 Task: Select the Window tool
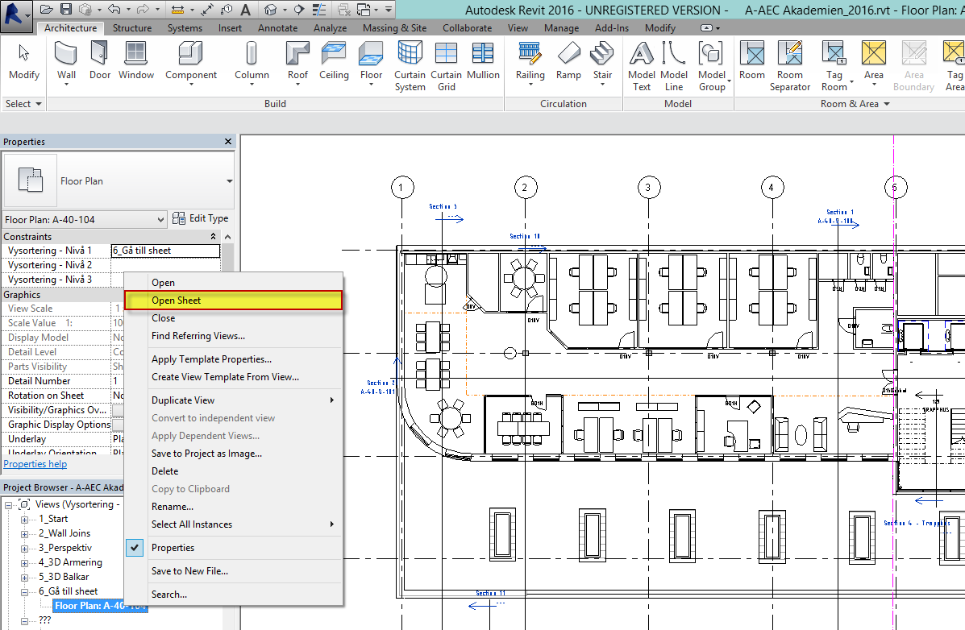point(136,60)
